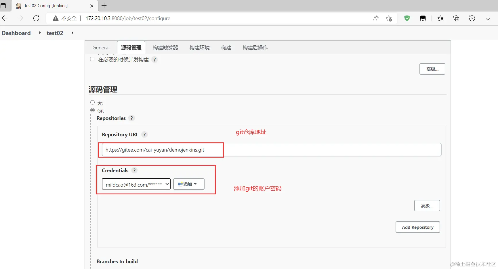The width and height of the screenshot is (498, 269).
Task: Select the Git radio button
Action: click(x=93, y=110)
